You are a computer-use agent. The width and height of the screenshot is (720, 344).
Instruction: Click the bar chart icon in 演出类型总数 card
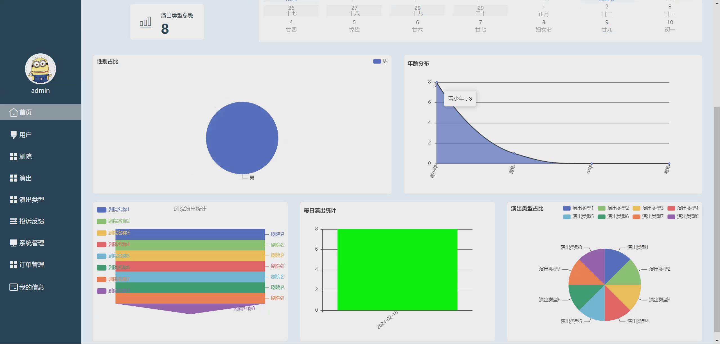[x=145, y=22]
